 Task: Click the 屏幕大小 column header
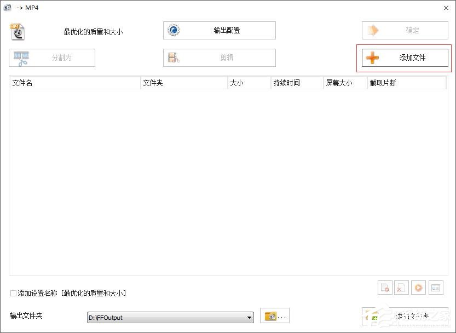coord(345,83)
